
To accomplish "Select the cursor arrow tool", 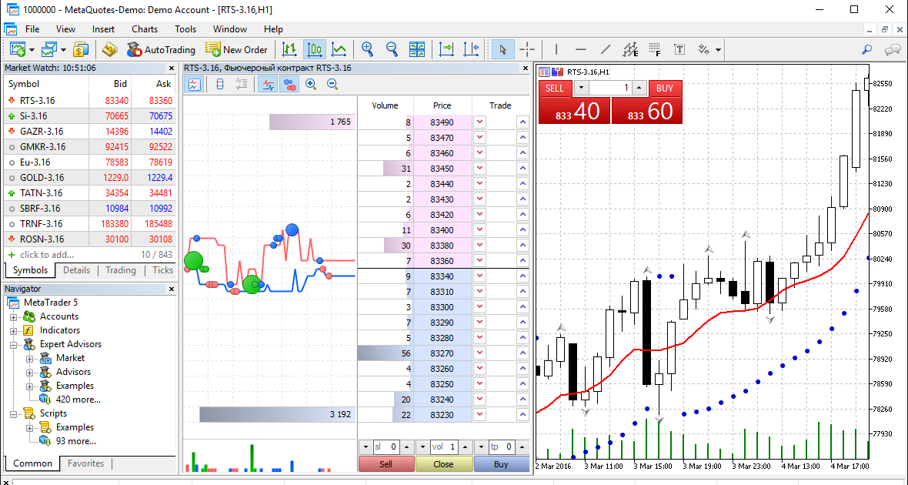I will coord(502,50).
